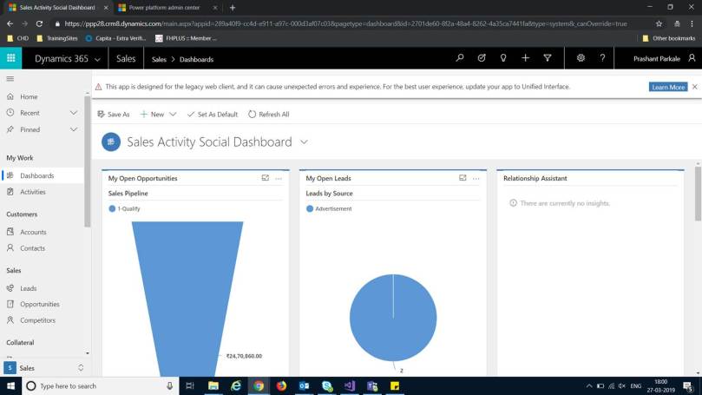Expand the Pinned section chevron
The height and width of the screenshot is (395, 702).
[74, 129]
